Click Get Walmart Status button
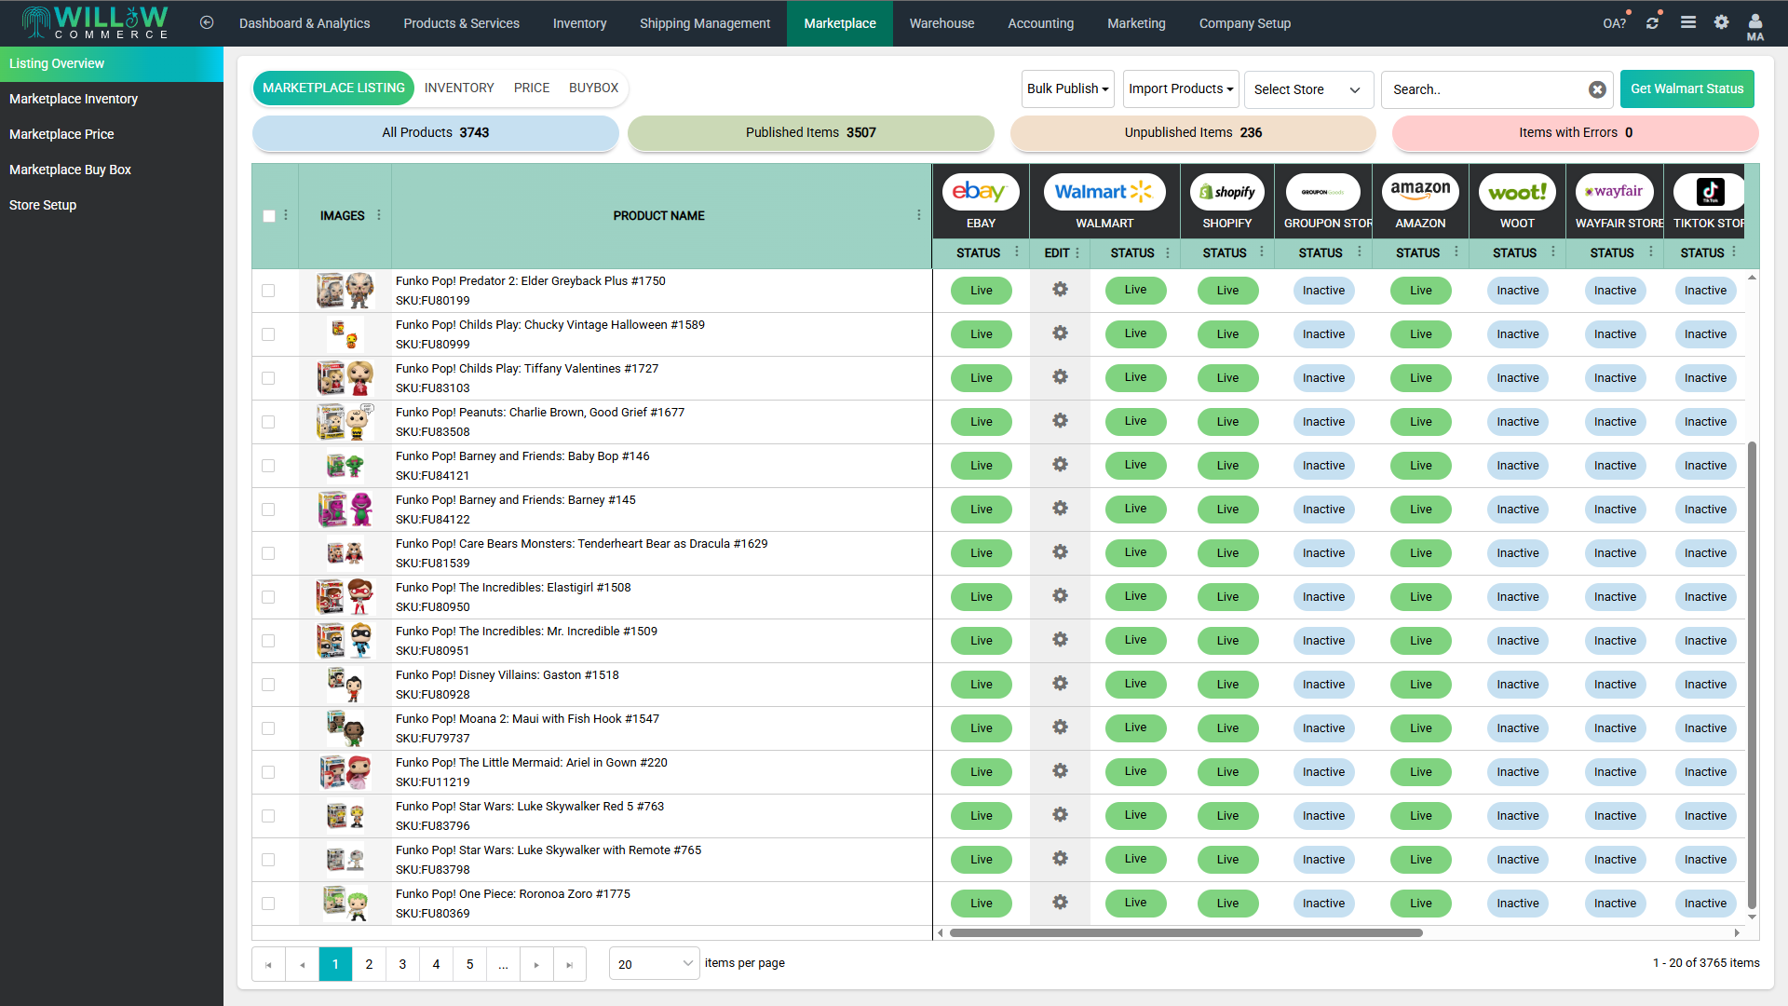 (1686, 88)
